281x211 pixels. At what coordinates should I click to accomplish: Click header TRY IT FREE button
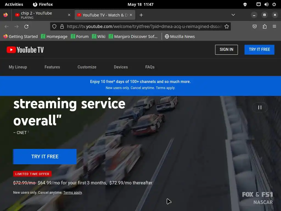tap(259, 49)
